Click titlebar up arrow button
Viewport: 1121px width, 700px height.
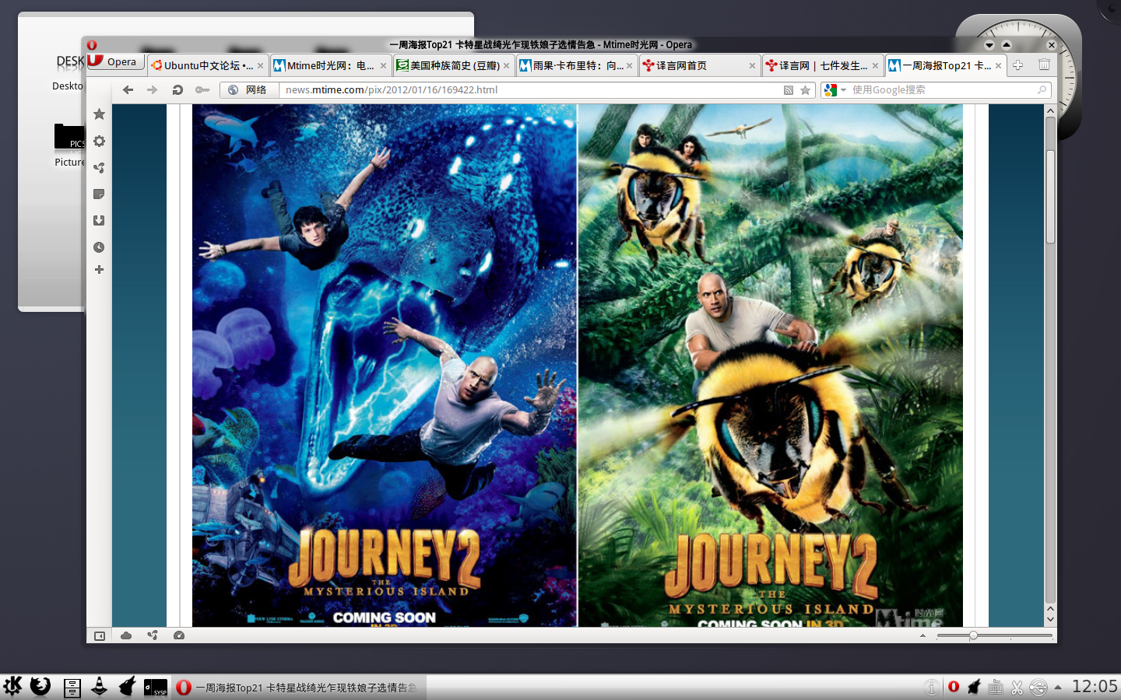click(1007, 45)
